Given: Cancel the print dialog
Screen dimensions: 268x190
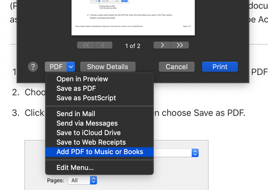Looking at the screenshot, I should (x=177, y=67).
